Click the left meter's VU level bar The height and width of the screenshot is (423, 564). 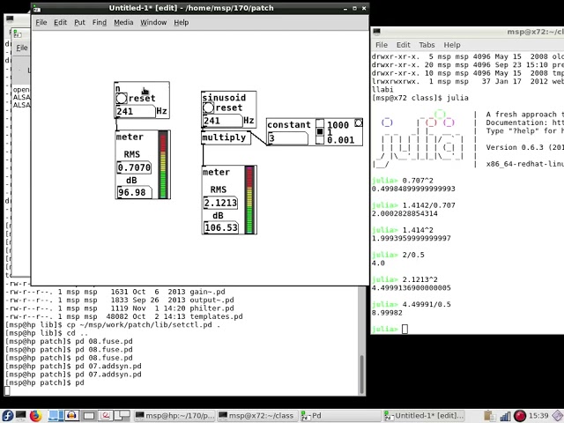(x=163, y=165)
